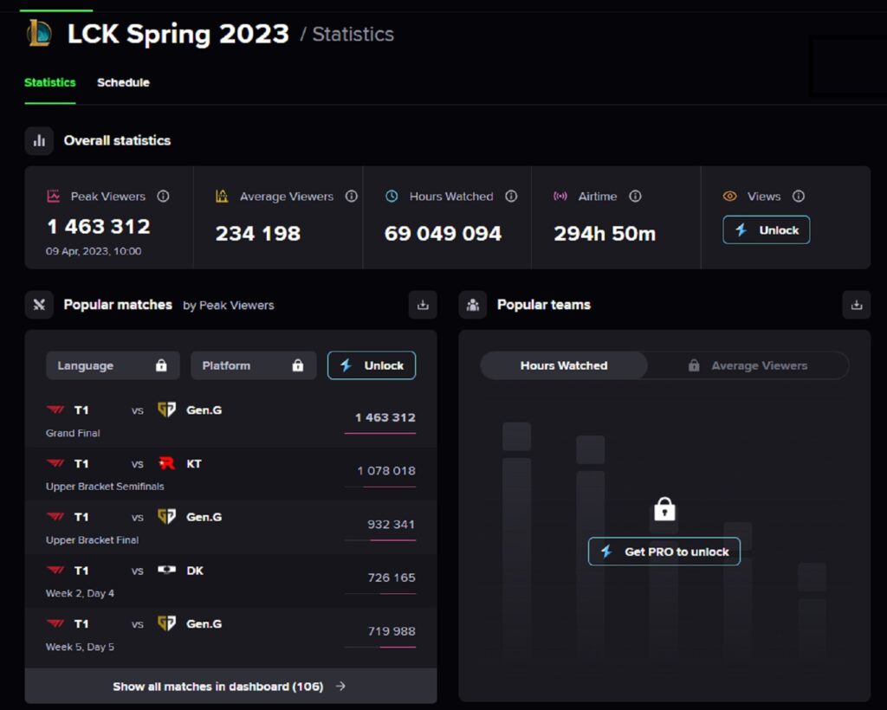
Task: Click the 'Week 5, Day 5' label
Action: click(x=80, y=647)
